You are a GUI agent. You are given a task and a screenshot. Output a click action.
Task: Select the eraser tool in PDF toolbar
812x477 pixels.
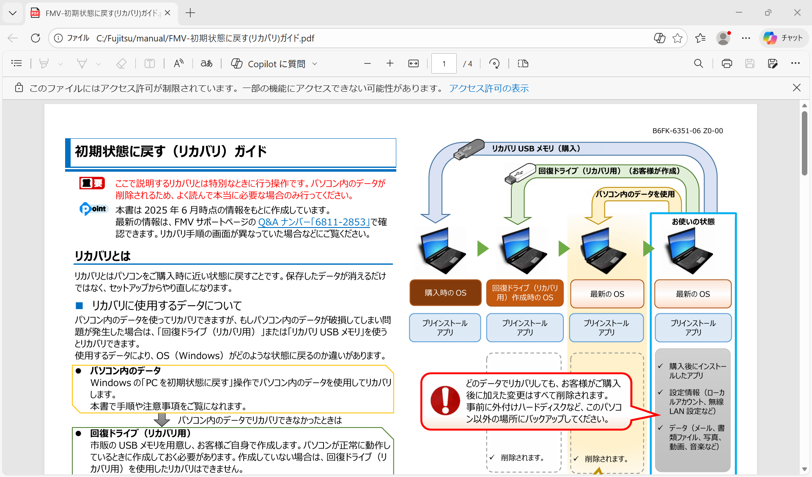pos(121,63)
